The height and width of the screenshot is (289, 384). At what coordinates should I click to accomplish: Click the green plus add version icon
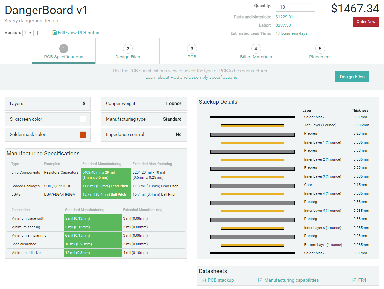[37, 33]
